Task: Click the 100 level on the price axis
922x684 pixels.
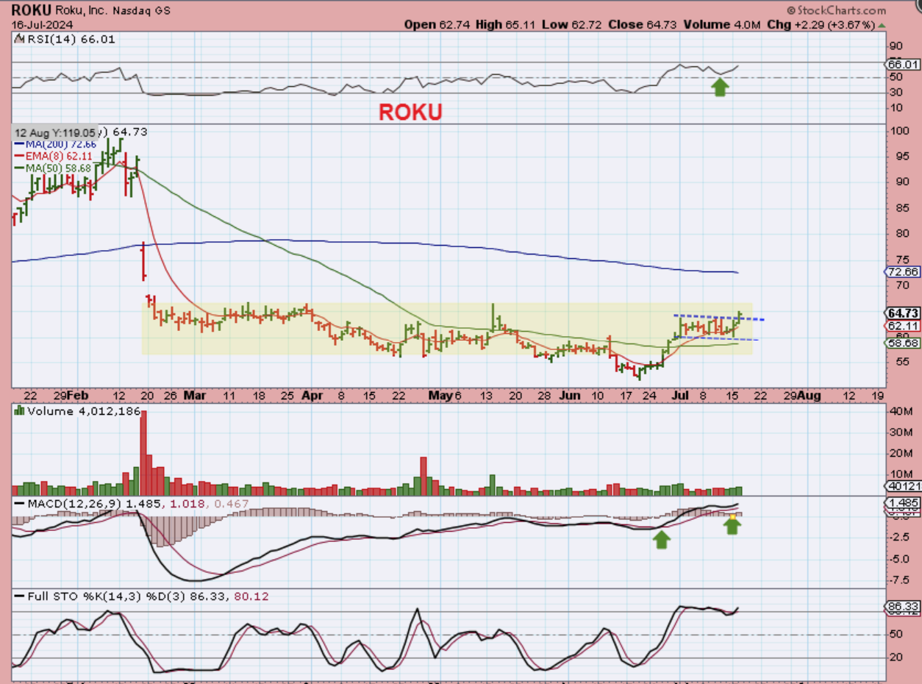Action: click(x=900, y=131)
